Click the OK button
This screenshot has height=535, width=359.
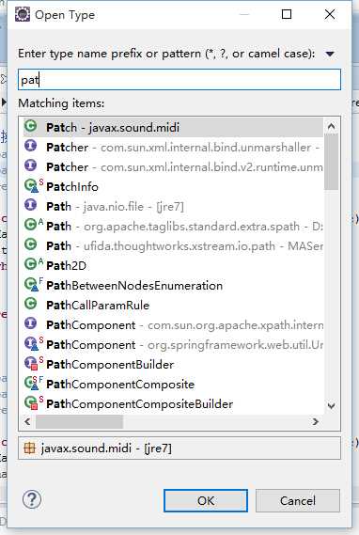coord(206,500)
